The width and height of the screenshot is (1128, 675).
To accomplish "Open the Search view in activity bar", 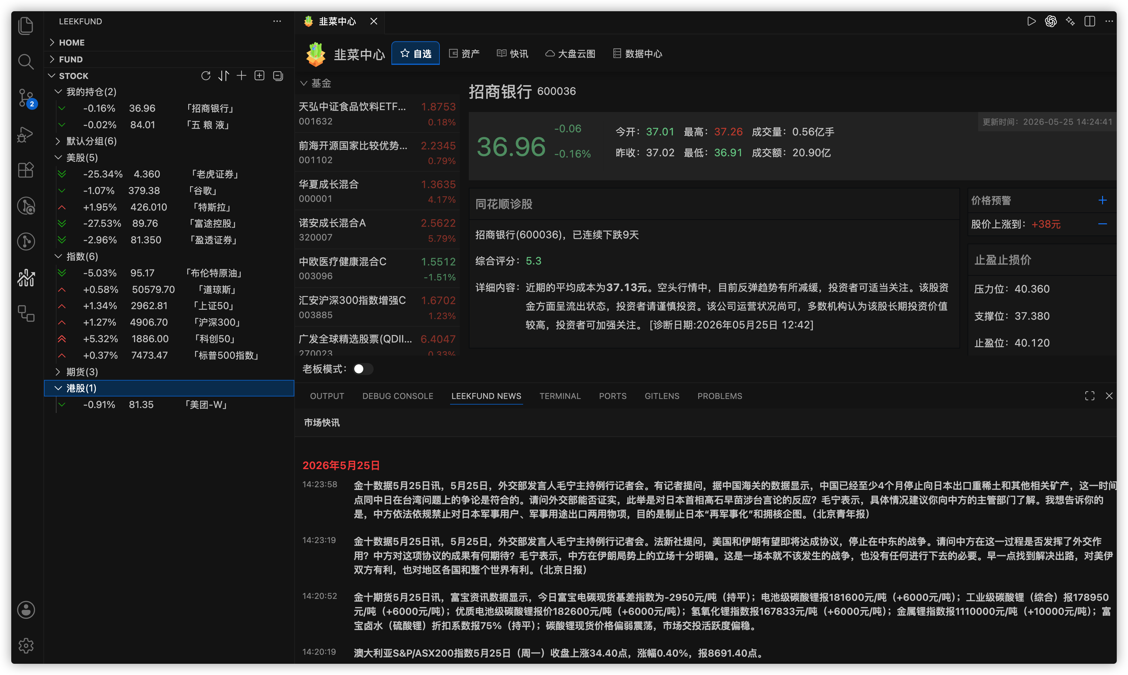I will point(26,61).
